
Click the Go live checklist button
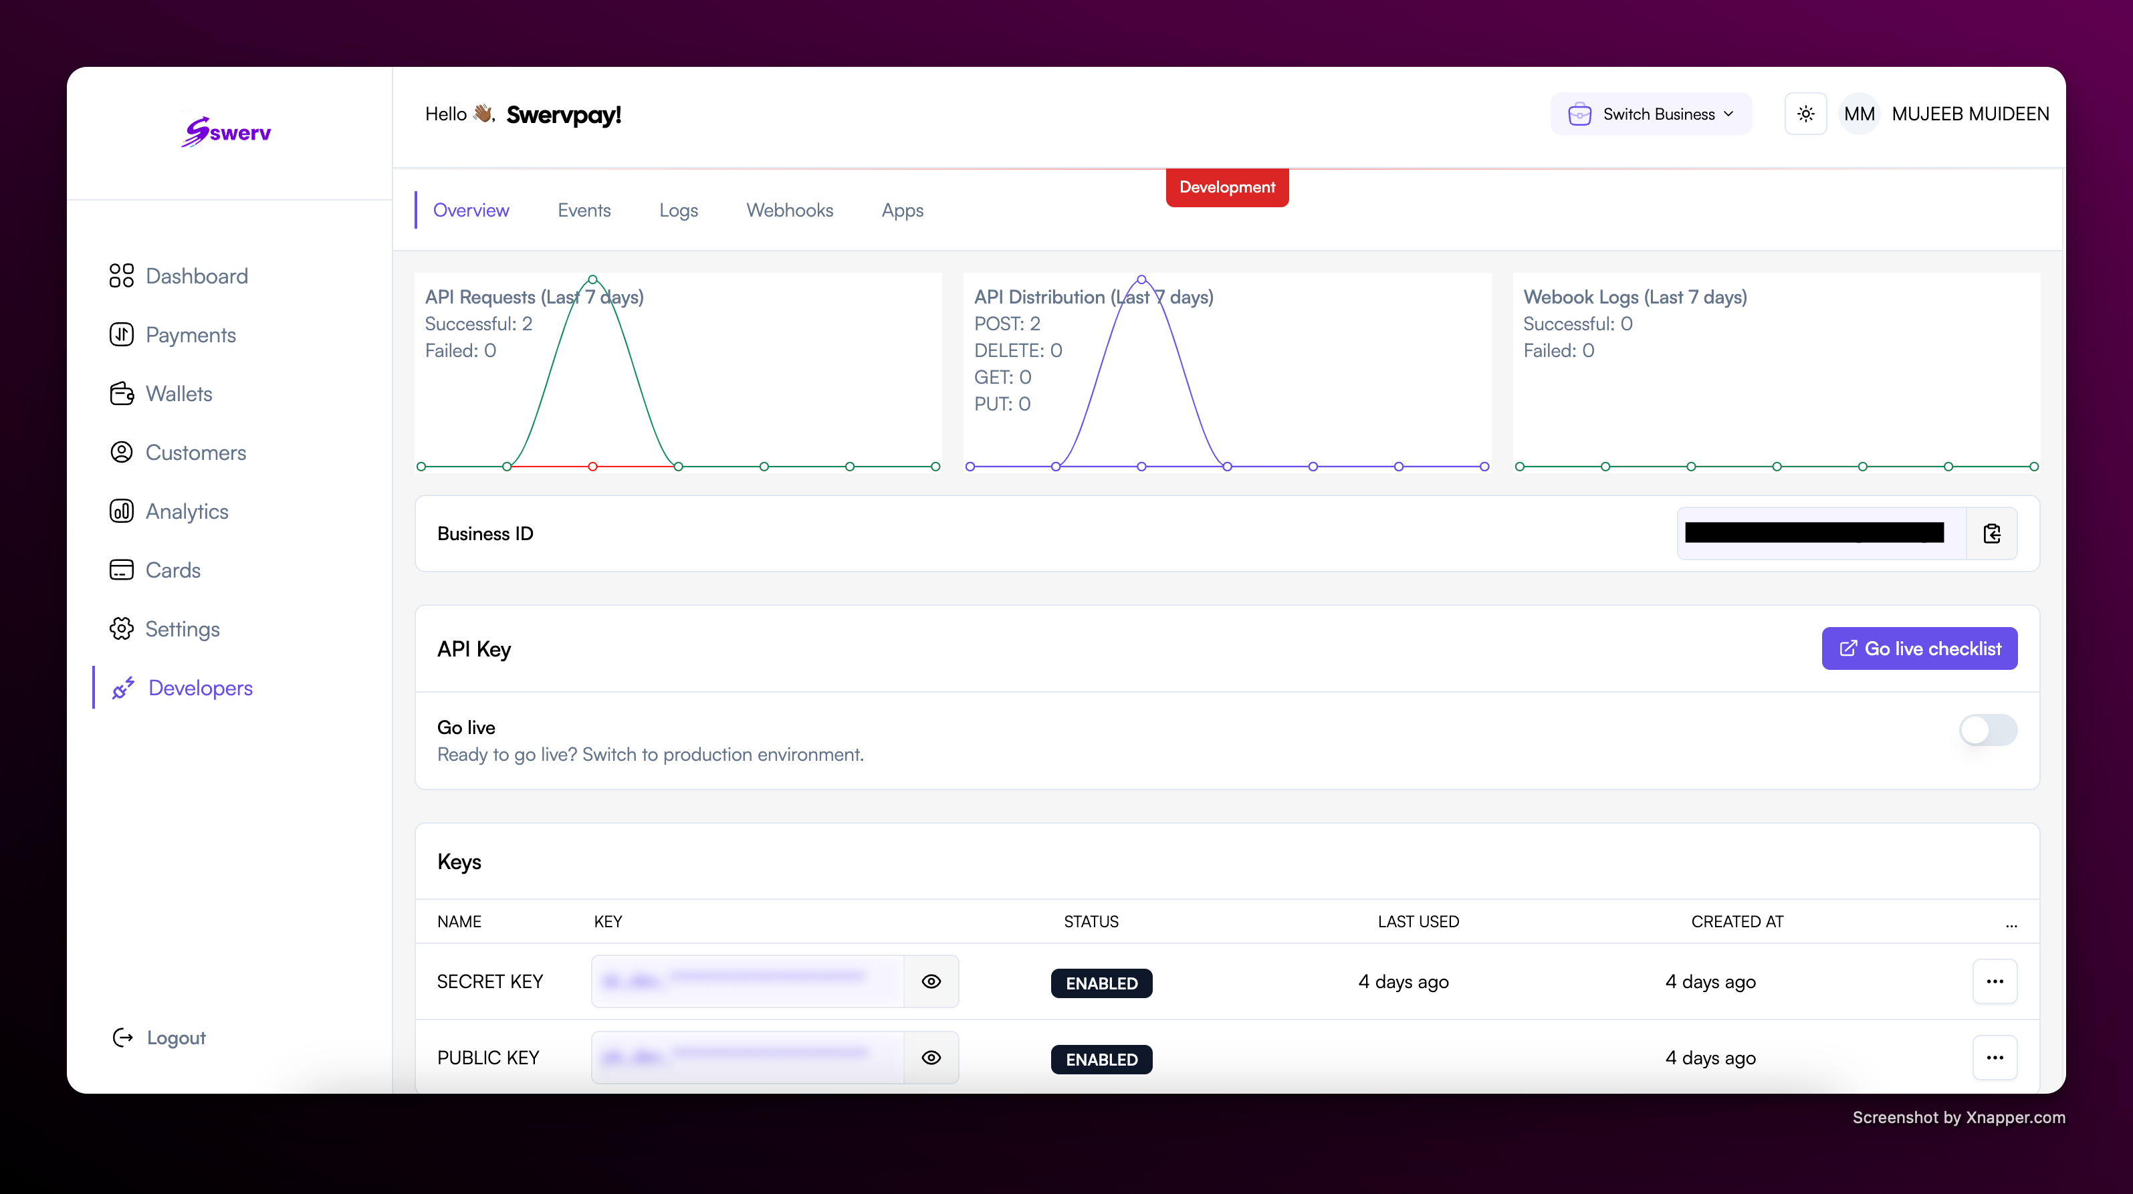pos(1918,648)
